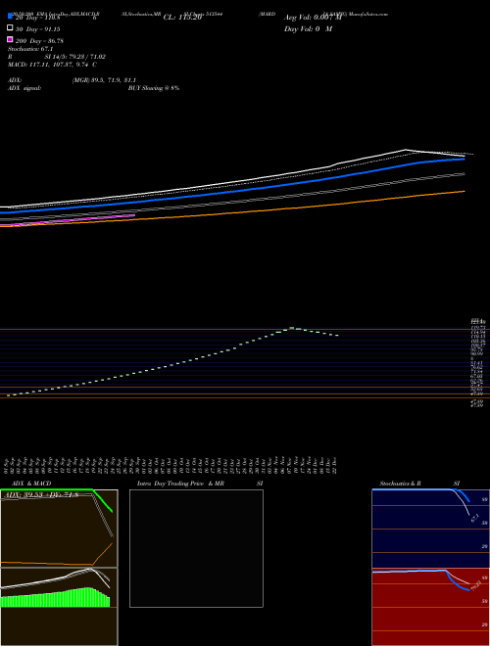The height and width of the screenshot is (646, 490).
Task: Click the 'Avg Vol: 0.007 M' label
Action: 313,18
